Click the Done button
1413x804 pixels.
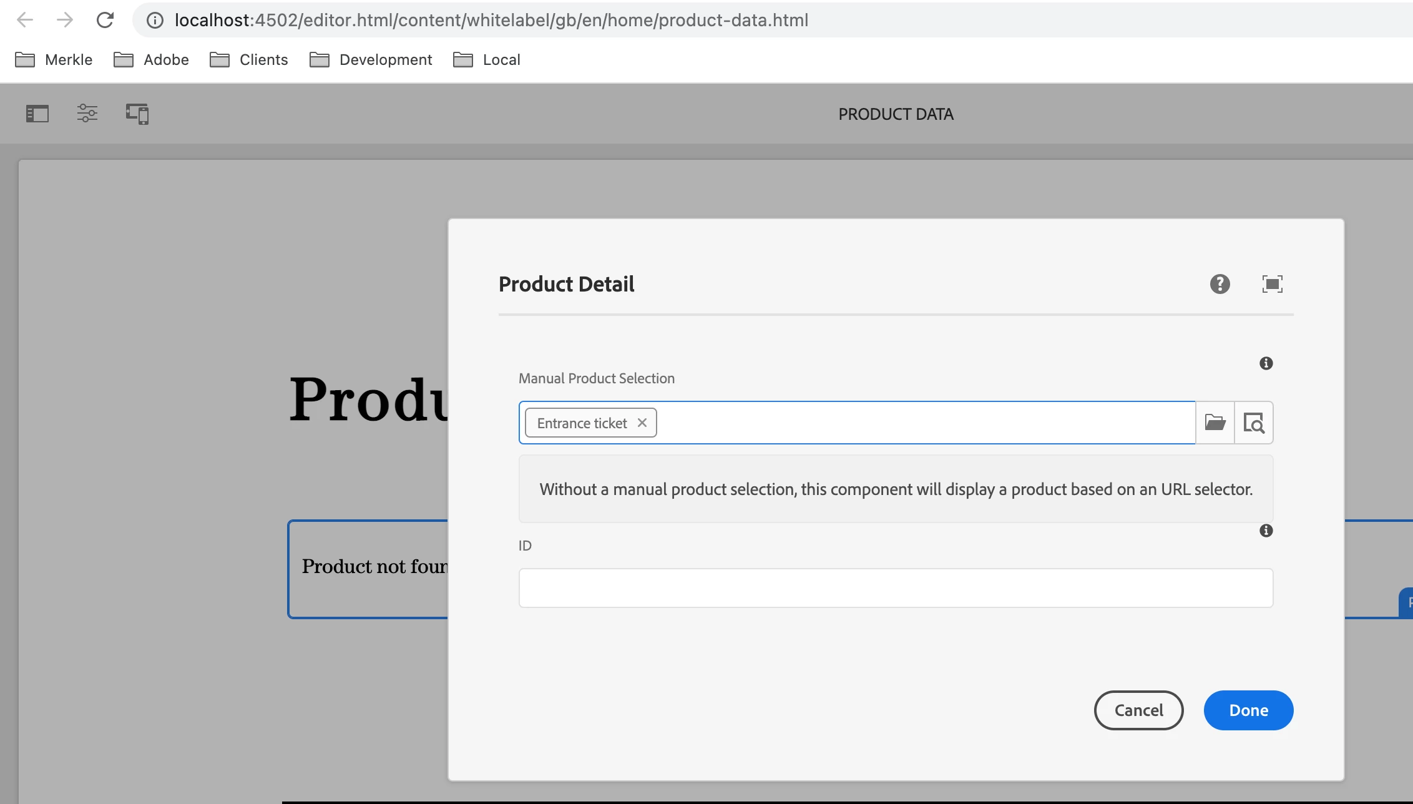coord(1248,710)
